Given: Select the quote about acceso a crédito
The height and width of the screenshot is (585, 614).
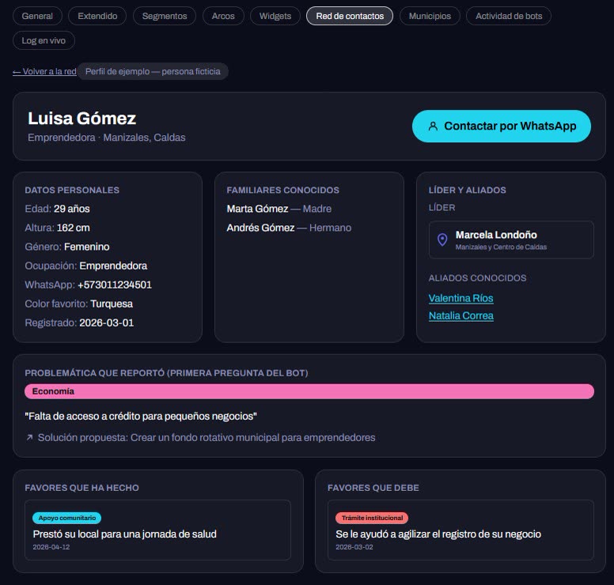Looking at the screenshot, I should (141, 417).
